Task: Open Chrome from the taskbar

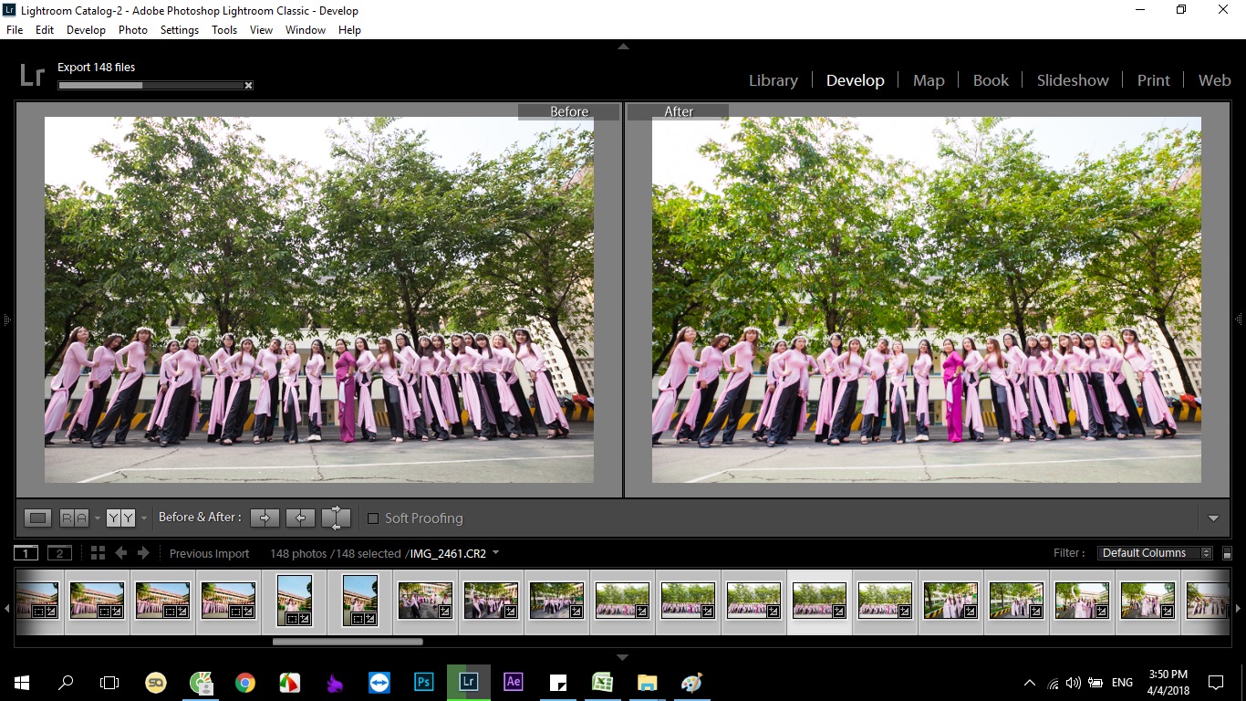Action: point(244,682)
